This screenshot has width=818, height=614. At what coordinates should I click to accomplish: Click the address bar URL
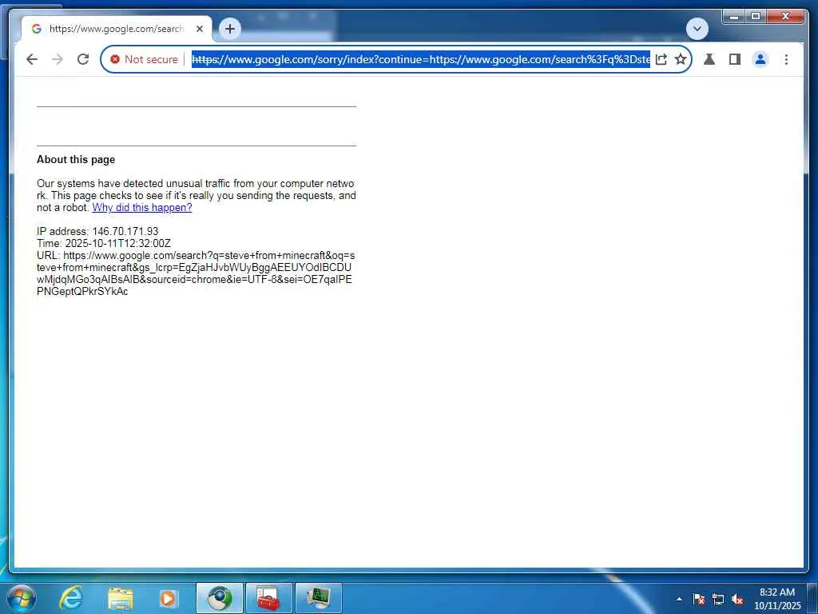420,59
